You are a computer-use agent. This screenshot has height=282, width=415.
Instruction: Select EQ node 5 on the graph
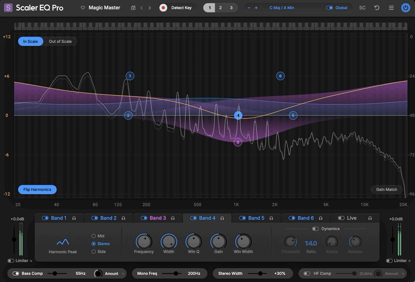[293, 115]
